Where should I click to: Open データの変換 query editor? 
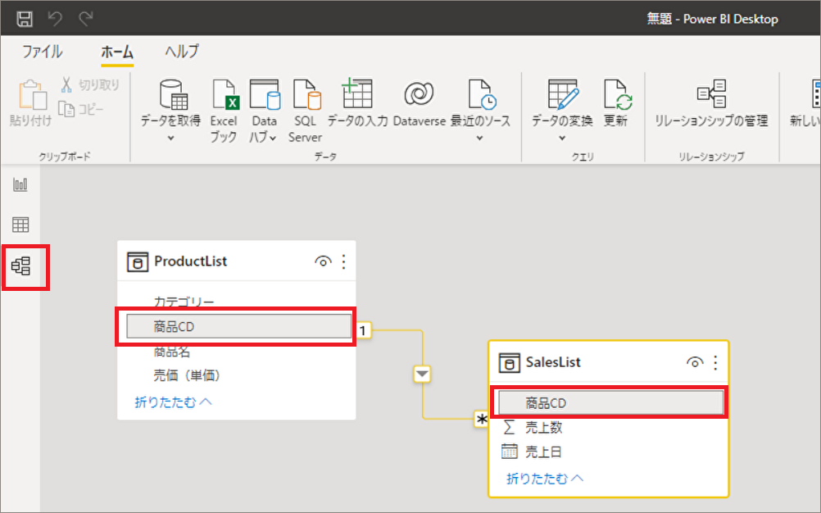[x=562, y=111]
